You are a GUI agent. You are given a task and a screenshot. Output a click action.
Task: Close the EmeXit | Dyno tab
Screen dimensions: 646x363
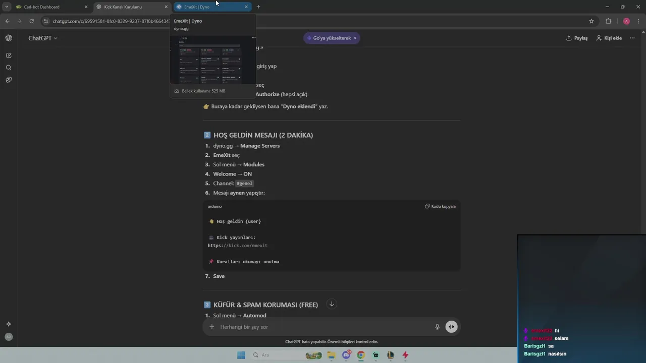pos(246,7)
